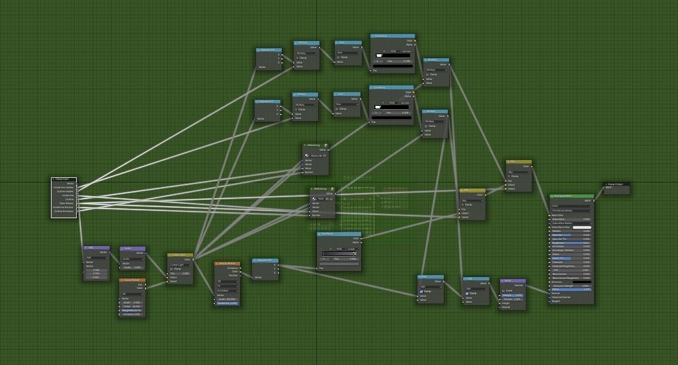Screen dimensions: 678x365
Task: Collapse the Group Input node
Action: [53, 179]
